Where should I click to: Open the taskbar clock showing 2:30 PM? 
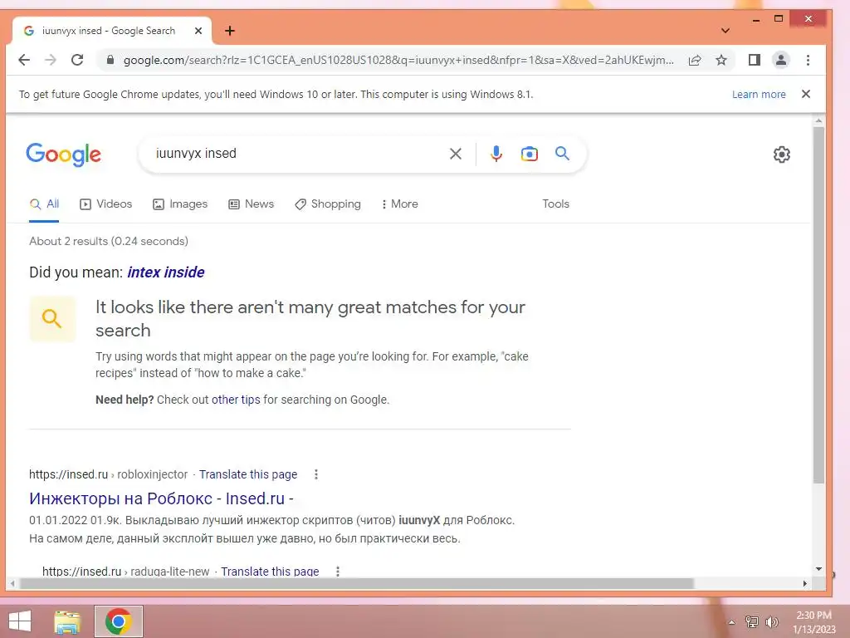click(813, 622)
